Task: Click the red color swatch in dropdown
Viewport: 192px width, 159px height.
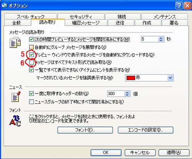Action: coord(131,78)
